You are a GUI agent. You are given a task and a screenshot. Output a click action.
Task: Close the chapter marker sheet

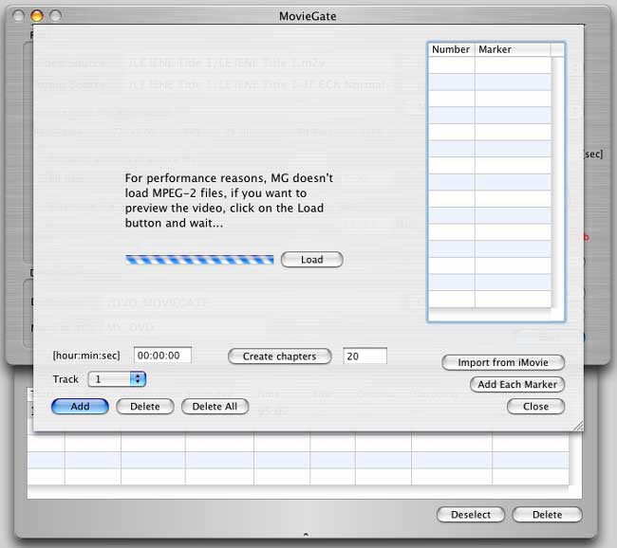tap(535, 407)
